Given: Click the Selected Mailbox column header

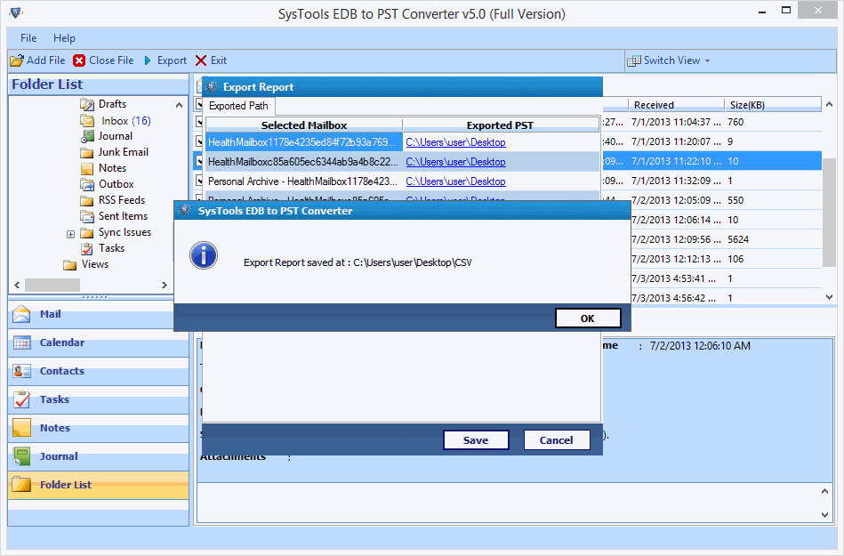Looking at the screenshot, I should click(x=304, y=125).
